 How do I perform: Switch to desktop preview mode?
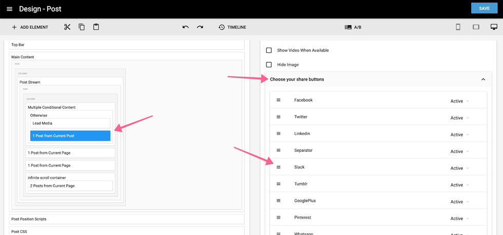[494, 27]
